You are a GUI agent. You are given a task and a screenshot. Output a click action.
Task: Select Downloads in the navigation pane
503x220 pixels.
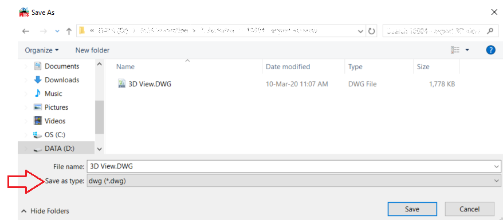pyautogui.click(x=62, y=80)
